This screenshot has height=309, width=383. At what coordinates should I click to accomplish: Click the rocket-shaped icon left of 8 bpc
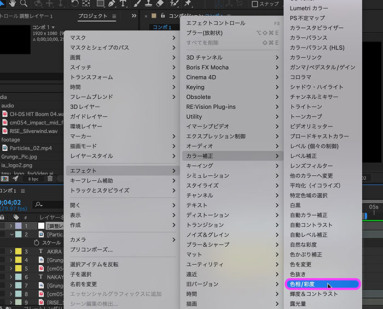pos(15,179)
